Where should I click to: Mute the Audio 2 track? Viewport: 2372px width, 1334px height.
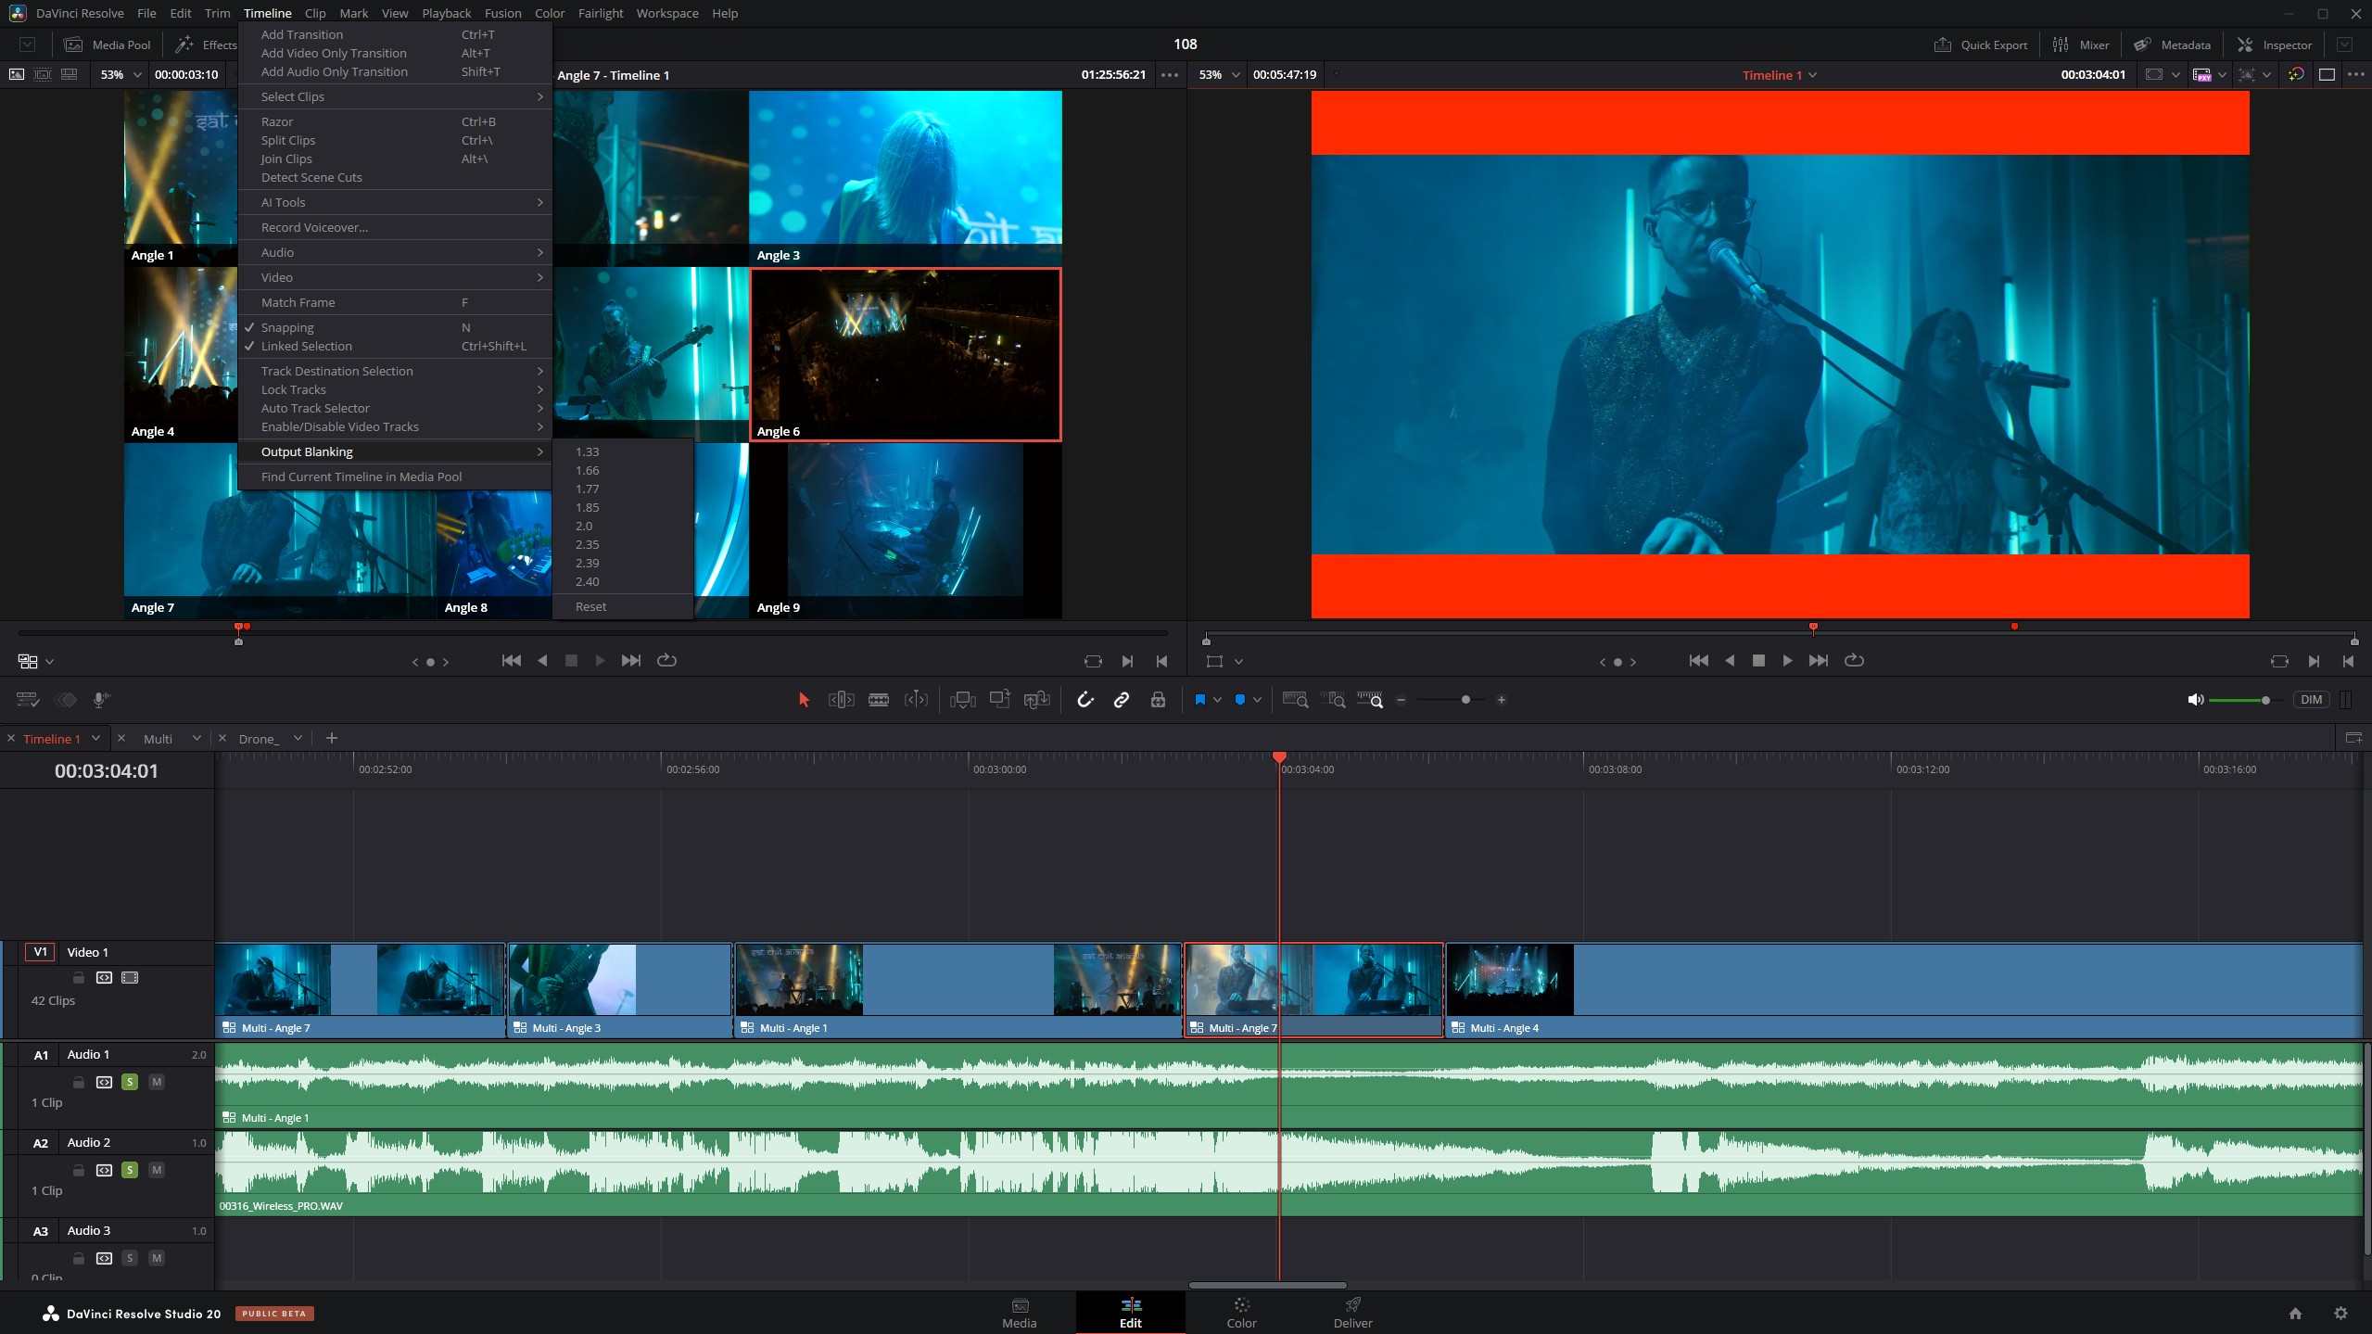click(157, 1170)
